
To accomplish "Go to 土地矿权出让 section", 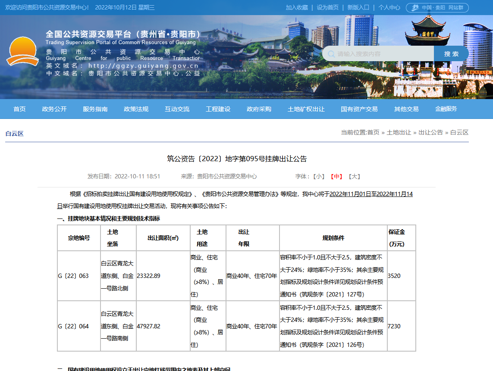I will (306, 109).
